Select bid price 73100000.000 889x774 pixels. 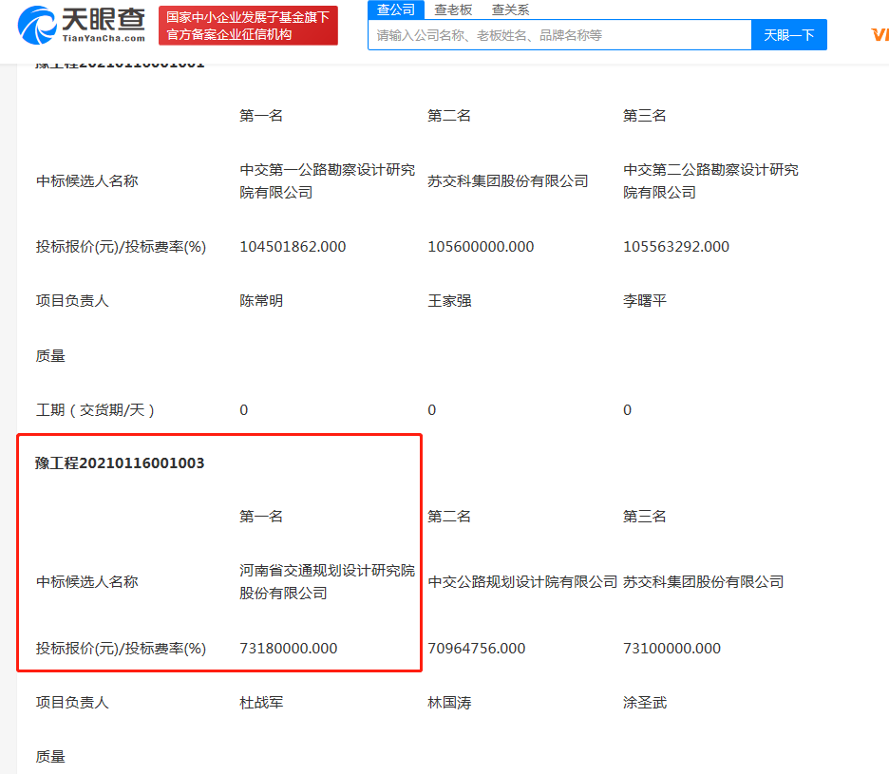click(671, 648)
